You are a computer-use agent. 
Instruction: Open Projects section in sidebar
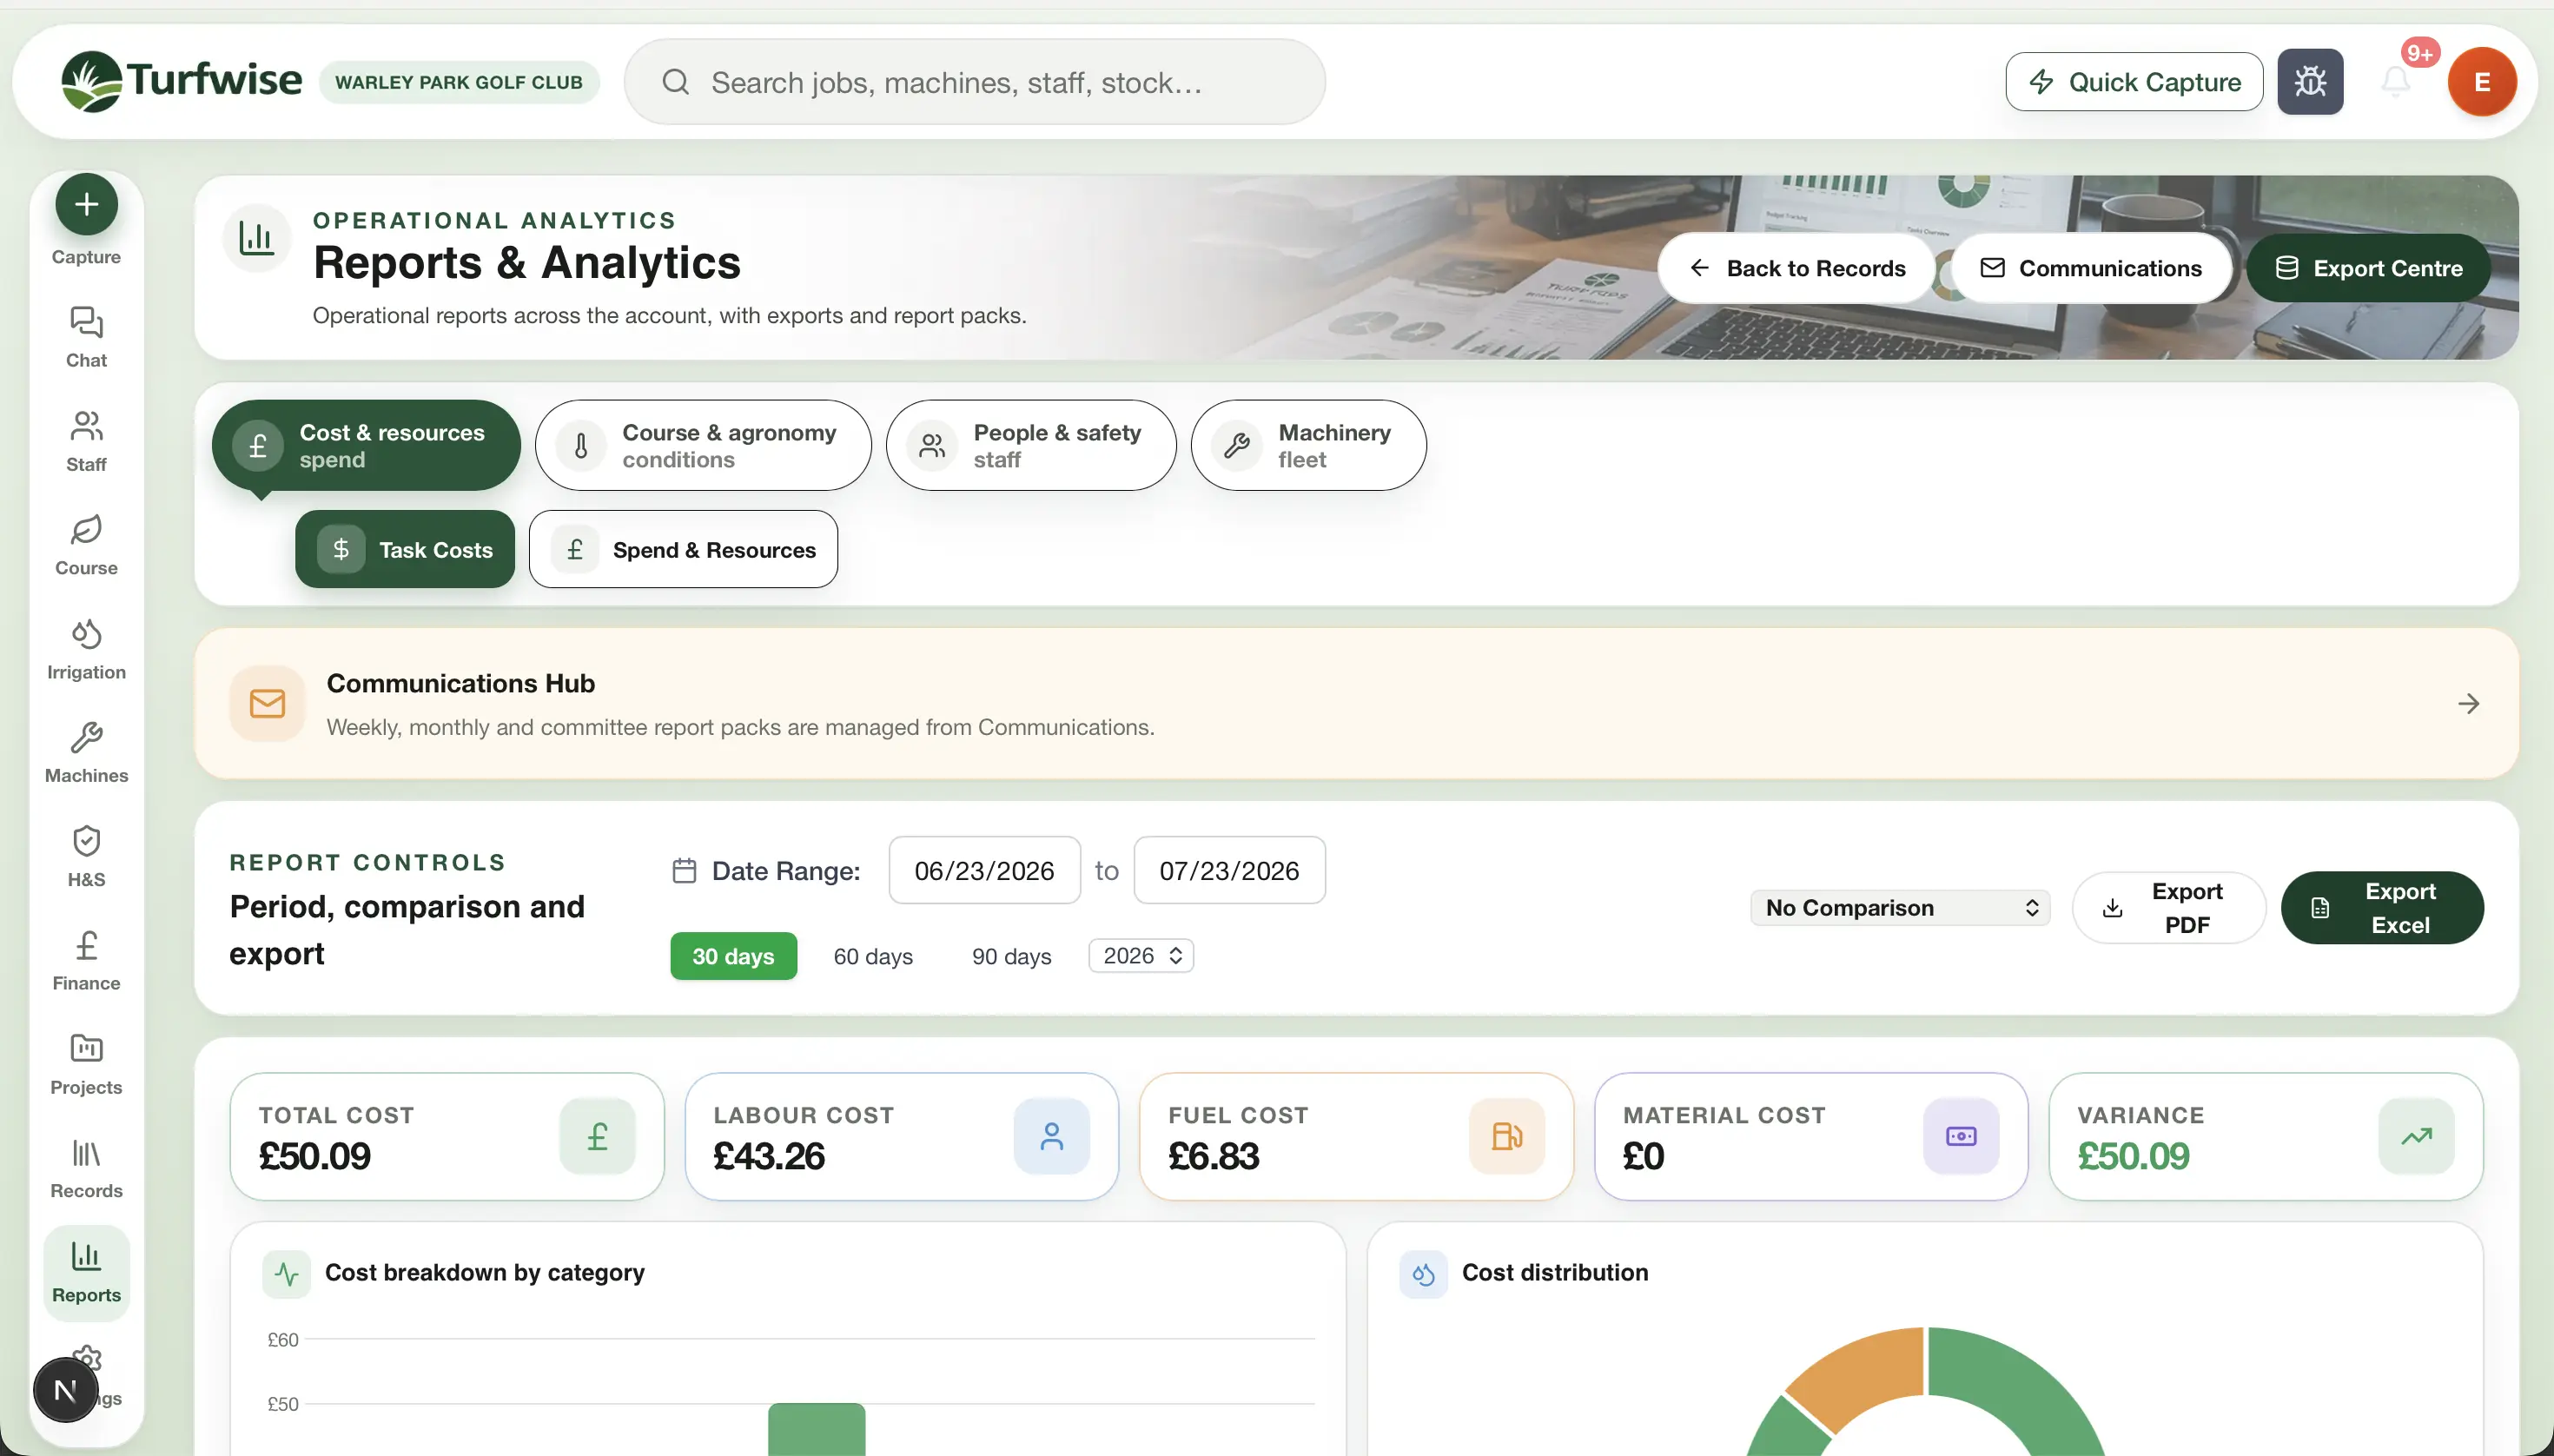(x=86, y=1065)
